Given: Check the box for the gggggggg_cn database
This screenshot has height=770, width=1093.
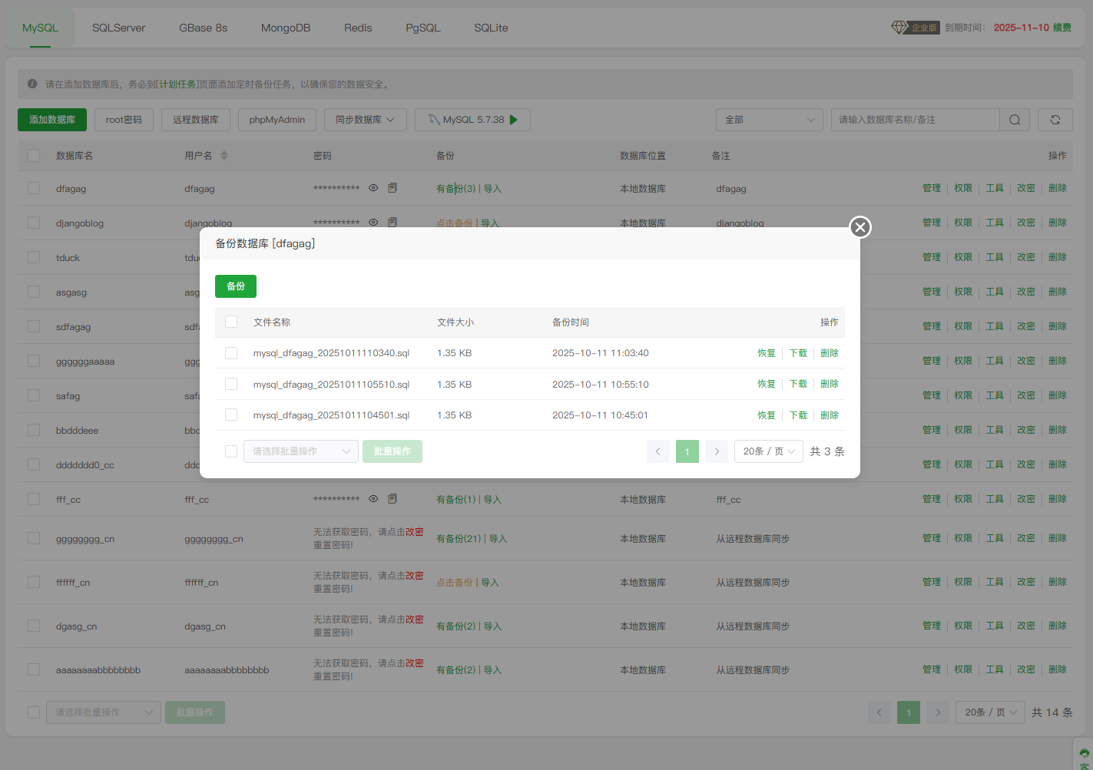Looking at the screenshot, I should [34, 538].
